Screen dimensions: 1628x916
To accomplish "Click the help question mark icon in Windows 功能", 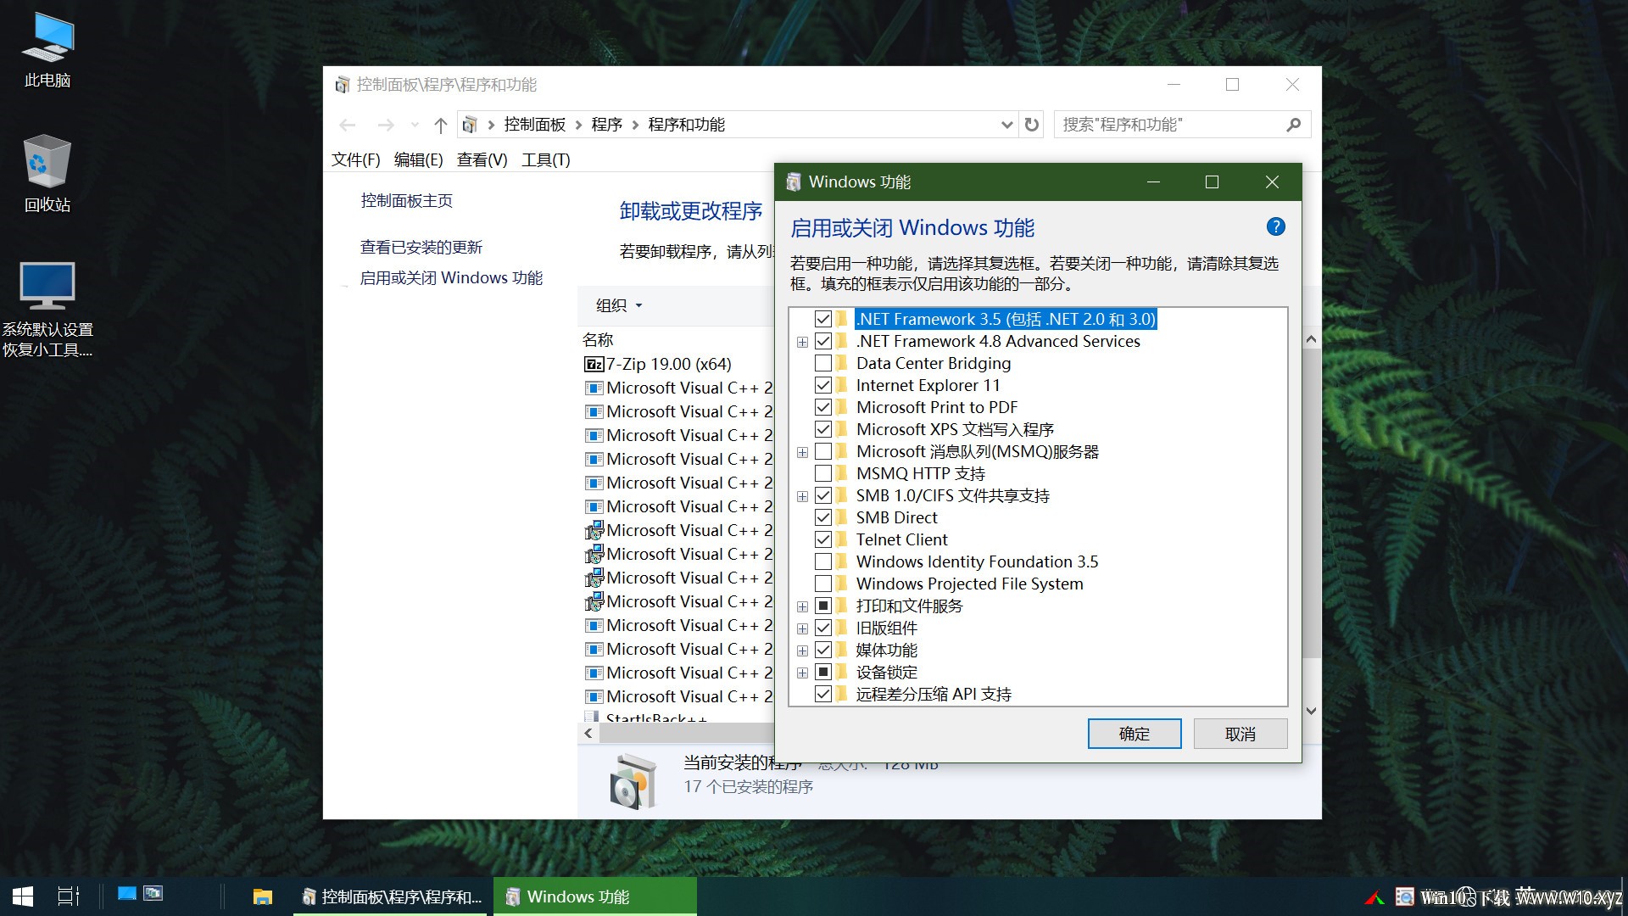I will click(1275, 226).
